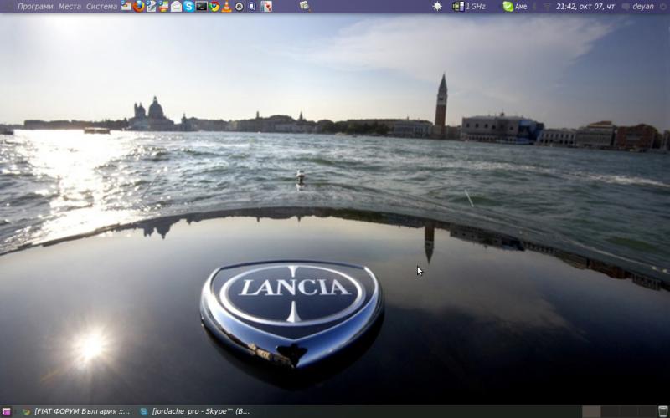The image size is (670, 418).
Task: Launch Firefox from the top panel
Action: [x=139, y=6]
